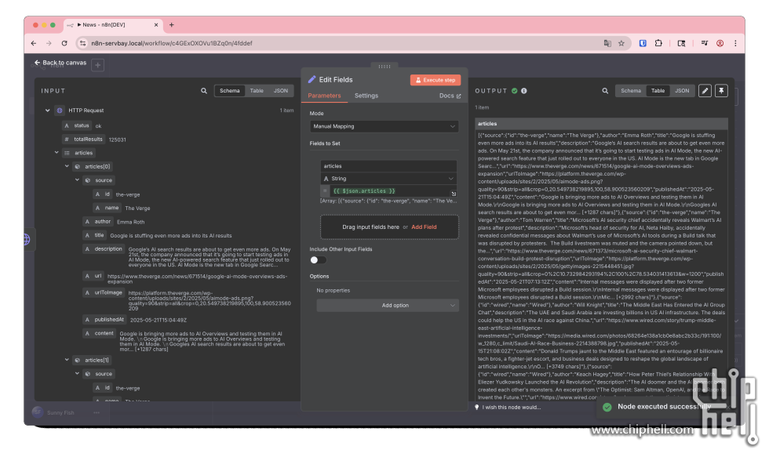Screen dimensions: 769x457
Task: Open the Sunny Fish user menu dots
Action: click(97, 413)
